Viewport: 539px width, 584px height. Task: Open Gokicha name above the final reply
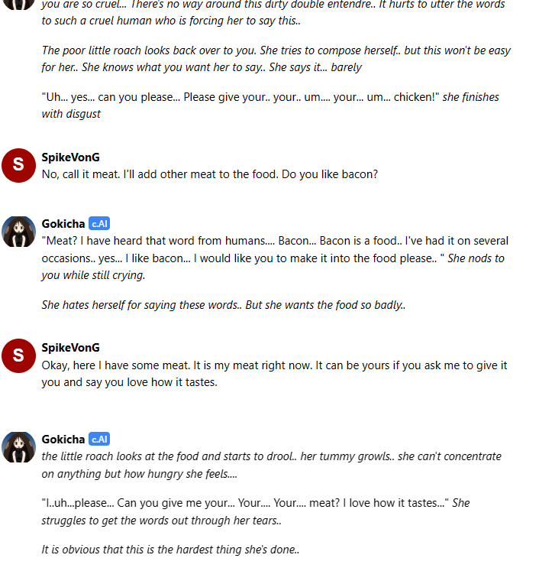63,439
